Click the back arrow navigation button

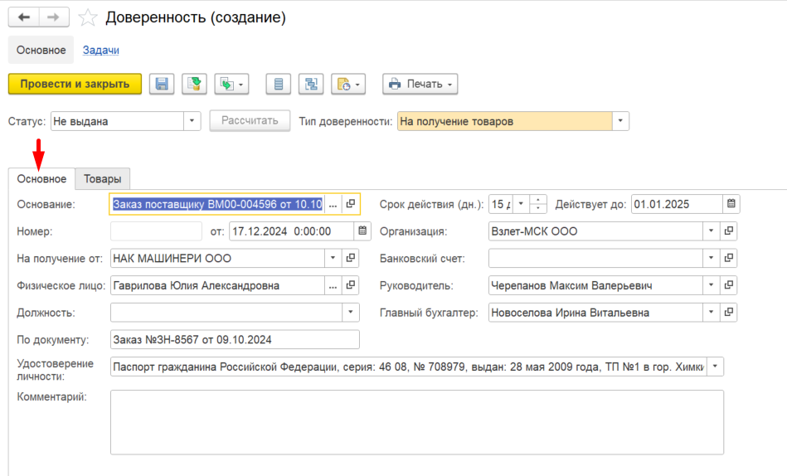coord(23,17)
